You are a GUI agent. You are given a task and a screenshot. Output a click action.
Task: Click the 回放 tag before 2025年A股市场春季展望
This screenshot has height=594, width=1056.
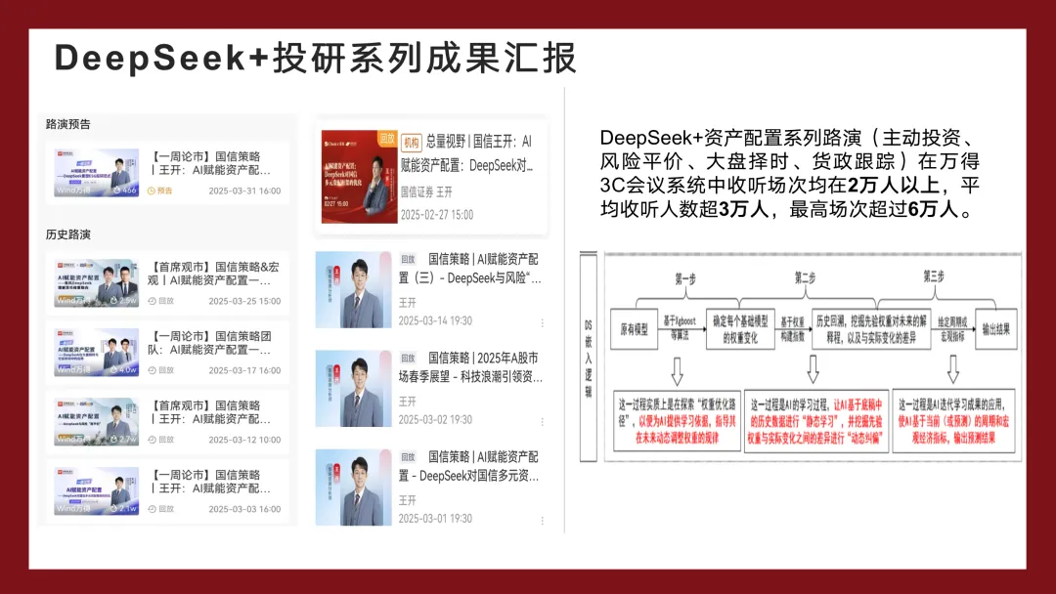click(408, 358)
